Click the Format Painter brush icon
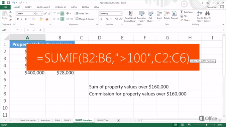226x127 pixels. point(10,20)
